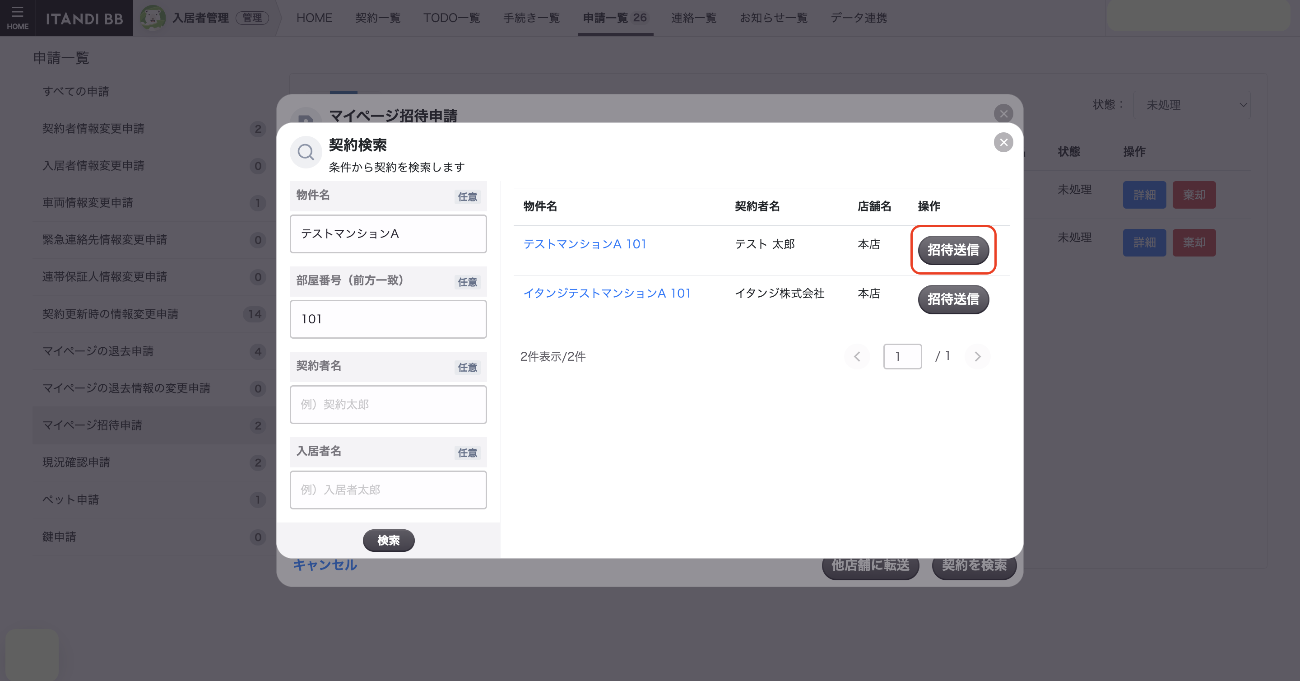Click 入居者管理 label in header
Image resolution: width=1300 pixels, height=681 pixels.
pyautogui.click(x=200, y=18)
